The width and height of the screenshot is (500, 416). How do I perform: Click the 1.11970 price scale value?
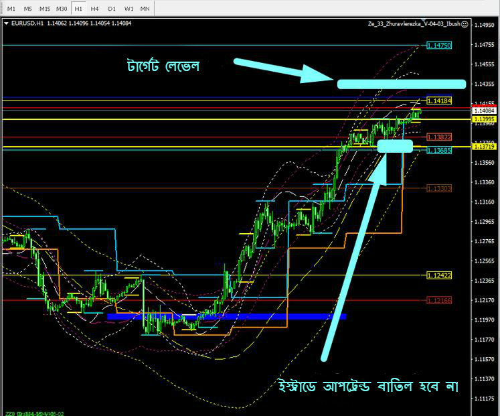(485, 320)
